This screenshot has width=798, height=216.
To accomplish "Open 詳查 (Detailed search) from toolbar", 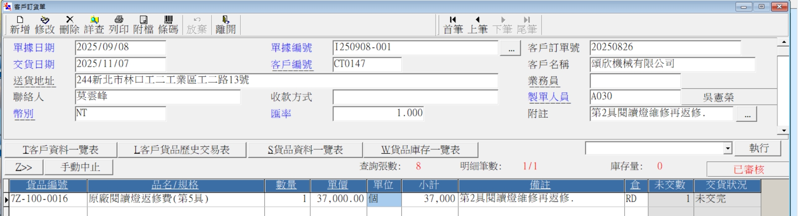I will [x=94, y=25].
